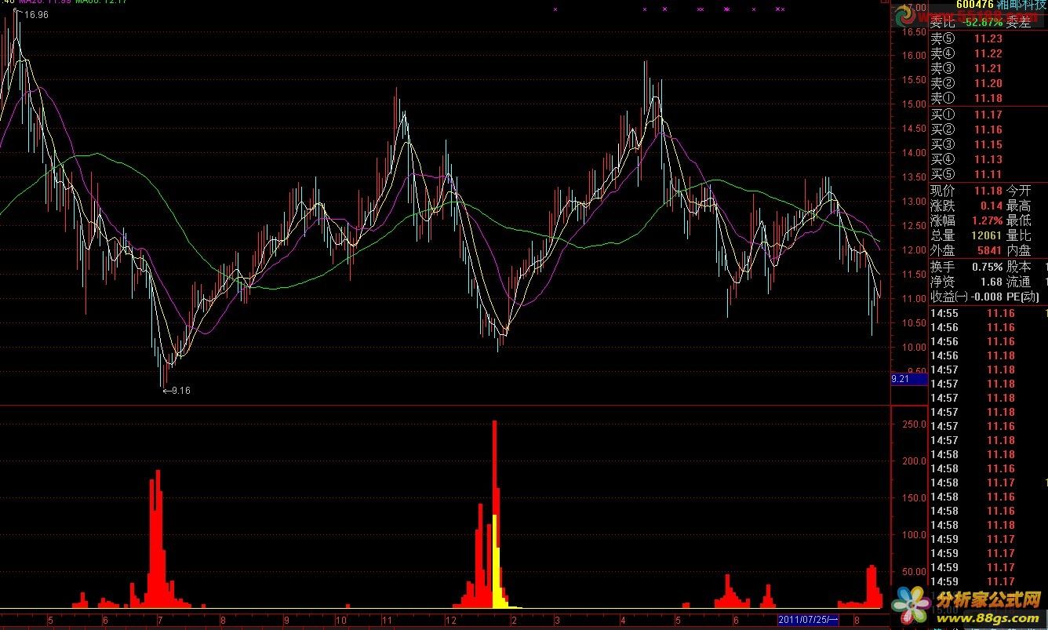Select the 卖③ ask price 11.21
The image size is (1048, 630).
click(988, 68)
